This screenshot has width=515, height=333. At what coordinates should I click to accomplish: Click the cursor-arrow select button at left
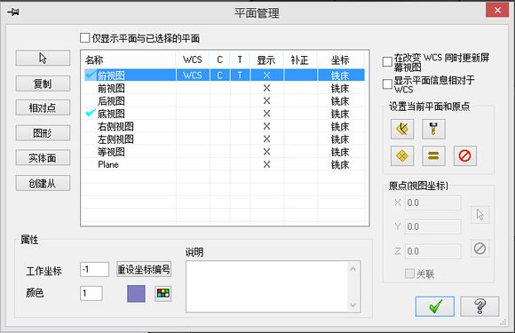tap(43, 58)
